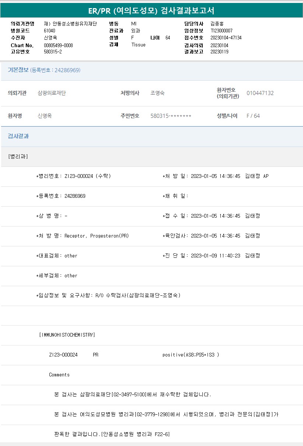Select the 병리번호 line with (수탁)
Image resolution: width=303 pixels, height=446 pixels.
74,176
